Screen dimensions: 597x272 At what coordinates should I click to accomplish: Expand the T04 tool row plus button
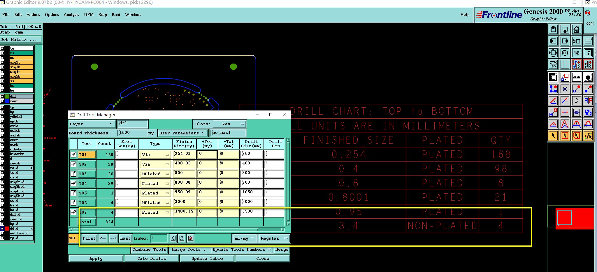(73, 183)
